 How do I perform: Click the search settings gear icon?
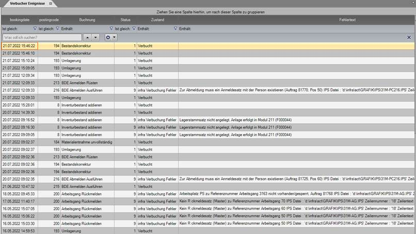click(108, 38)
